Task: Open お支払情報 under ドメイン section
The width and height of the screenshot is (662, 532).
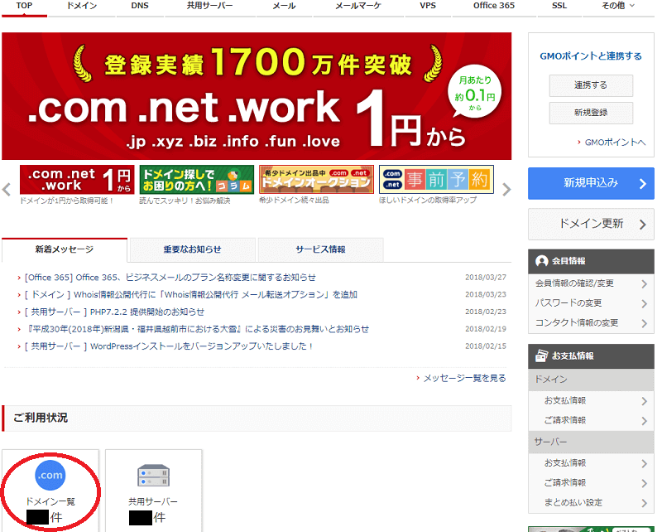Action: point(591,401)
